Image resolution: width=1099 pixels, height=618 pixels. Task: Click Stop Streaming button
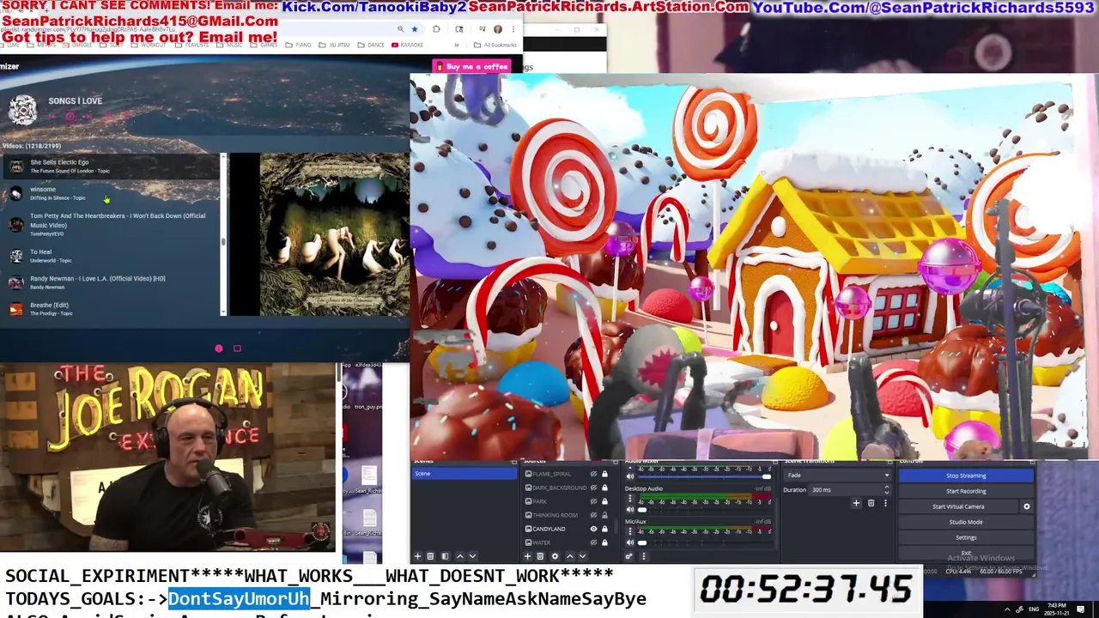[x=966, y=476]
